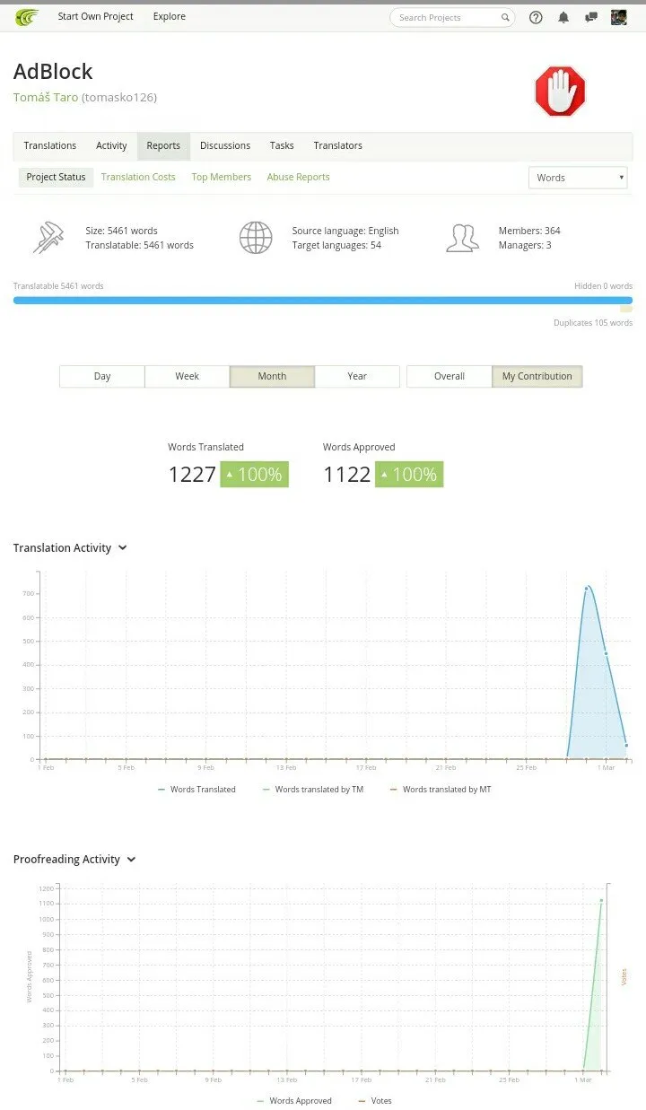
Task: Click the 100% badge beside 1227
Action: 254,475
